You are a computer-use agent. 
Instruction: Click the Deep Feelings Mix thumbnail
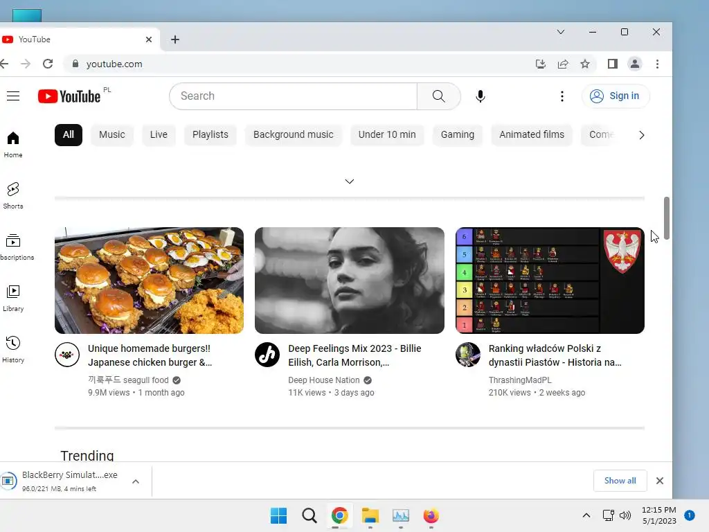click(350, 281)
